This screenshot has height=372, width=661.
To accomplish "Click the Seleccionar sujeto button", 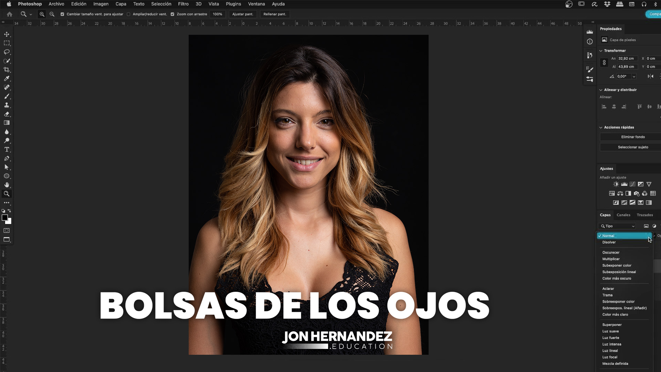I will (x=633, y=147).
